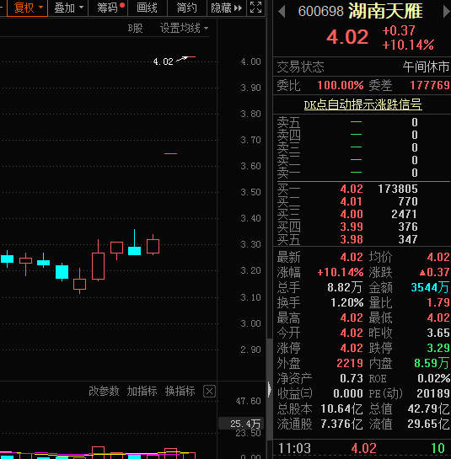Open the 复权 dropdown
The image size is (451, 459).
(x=27, y=8)
